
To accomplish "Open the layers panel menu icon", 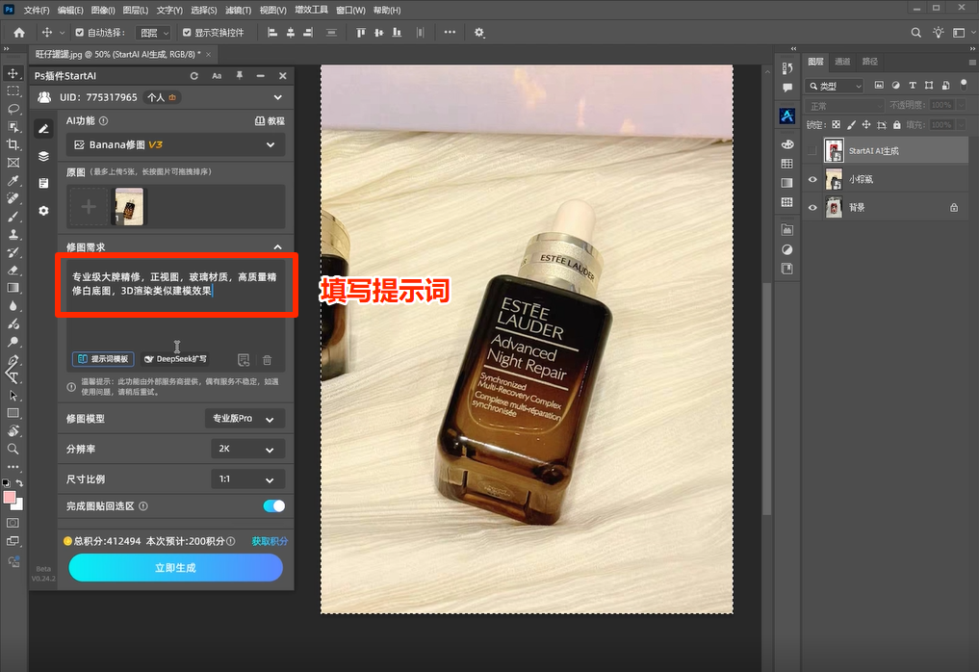I will [x=971, y=62].
